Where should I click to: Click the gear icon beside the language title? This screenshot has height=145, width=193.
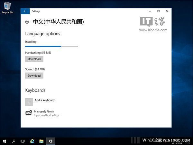[x=27, y=22]
